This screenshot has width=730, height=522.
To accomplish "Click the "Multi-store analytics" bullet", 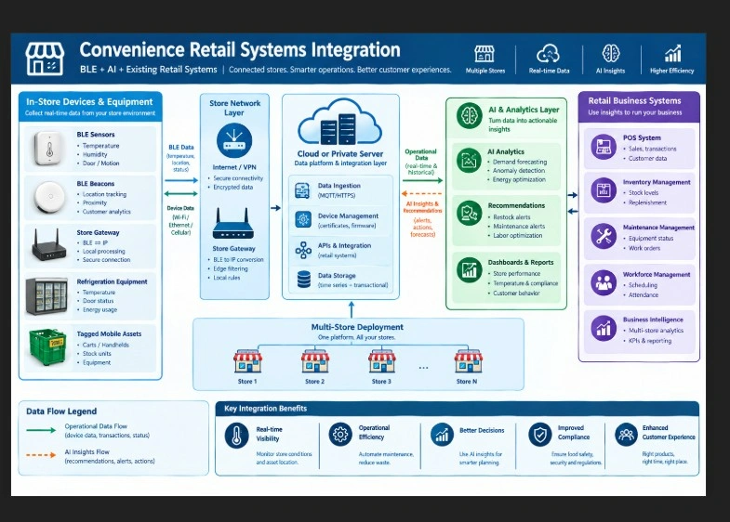I will (x=656, y=331).
